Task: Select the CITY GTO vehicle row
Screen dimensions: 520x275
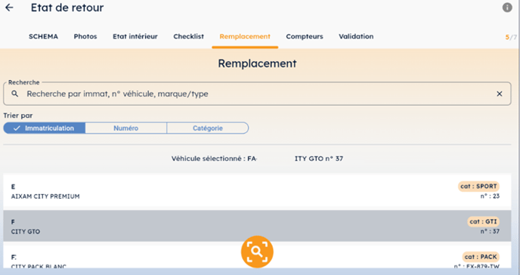Action: pyautogui.click(x=257, y=226)
